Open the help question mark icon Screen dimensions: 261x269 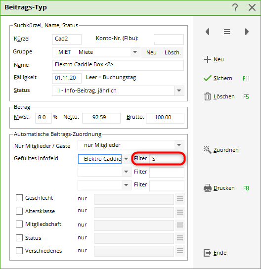click(x=235, y=8)
